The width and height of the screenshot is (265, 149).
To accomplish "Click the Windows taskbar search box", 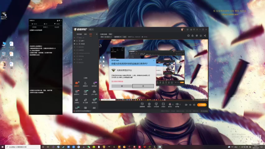I will 23,147.
